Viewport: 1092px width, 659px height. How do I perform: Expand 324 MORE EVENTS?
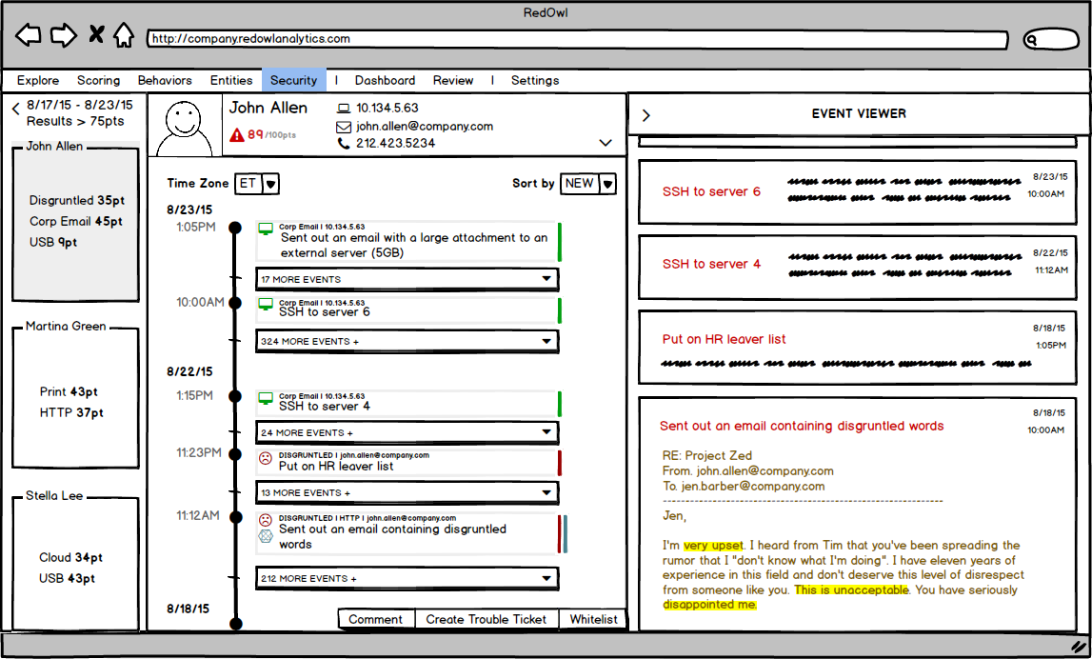[407, 341]
